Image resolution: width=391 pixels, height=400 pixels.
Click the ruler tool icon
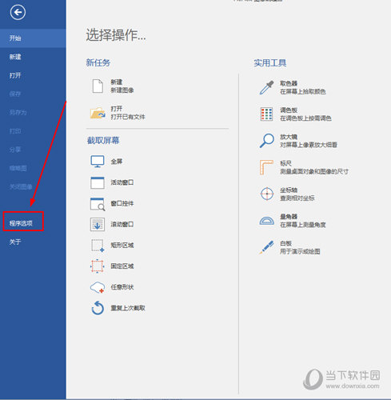(x=266, y=167)
